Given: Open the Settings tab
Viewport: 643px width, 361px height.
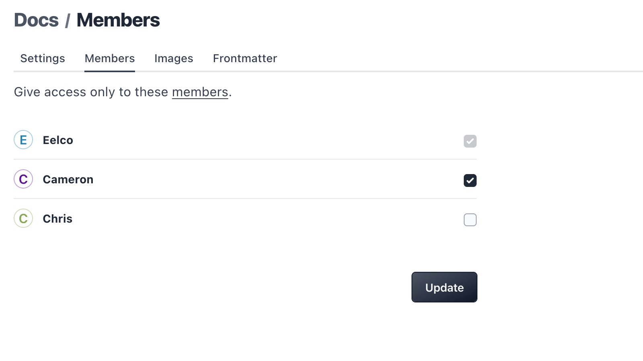Looking at the screenshot, I should 43,59.
